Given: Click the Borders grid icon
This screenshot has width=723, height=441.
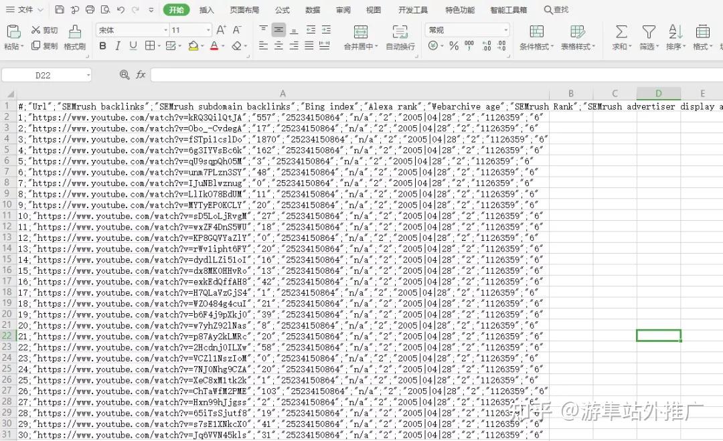Looking at the screenshot, I should (150, 46).
